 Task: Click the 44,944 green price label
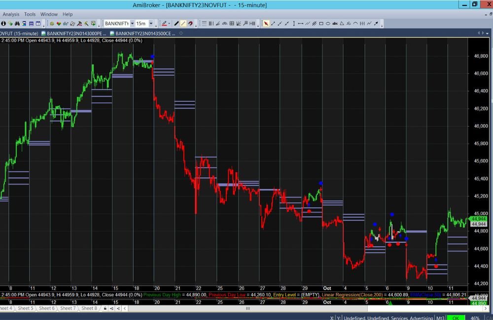pyautogui.click(x=479, y=219)
